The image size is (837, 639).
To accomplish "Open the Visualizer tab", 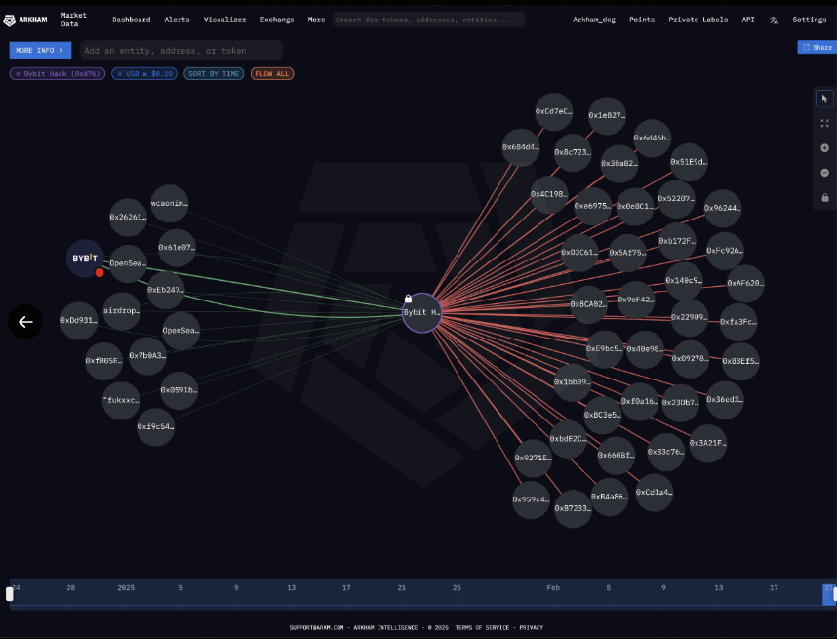I will 224,20.
